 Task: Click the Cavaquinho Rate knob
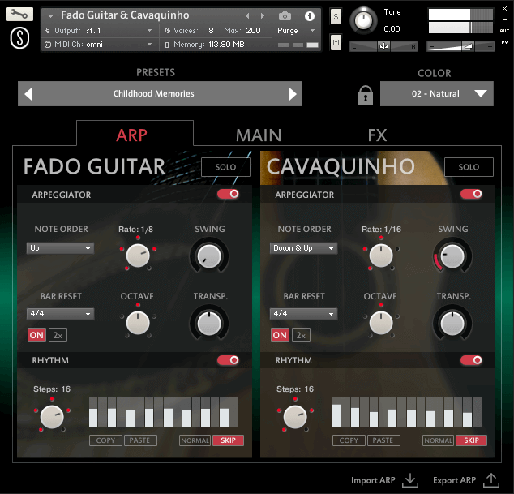[381, 256]
